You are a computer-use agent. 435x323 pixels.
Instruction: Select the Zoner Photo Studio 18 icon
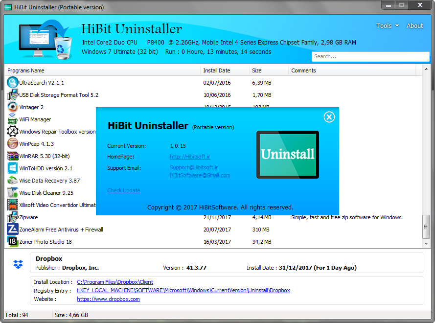[x=13, y=242]
